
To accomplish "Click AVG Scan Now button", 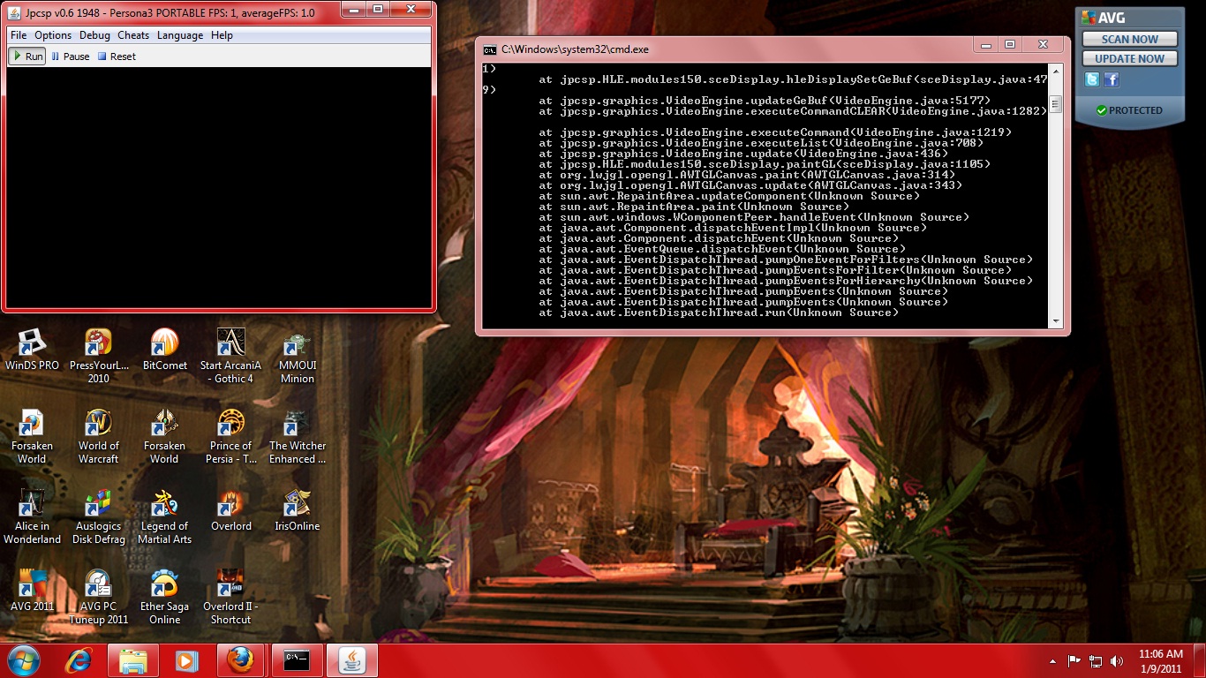I will coord(1129,39).
